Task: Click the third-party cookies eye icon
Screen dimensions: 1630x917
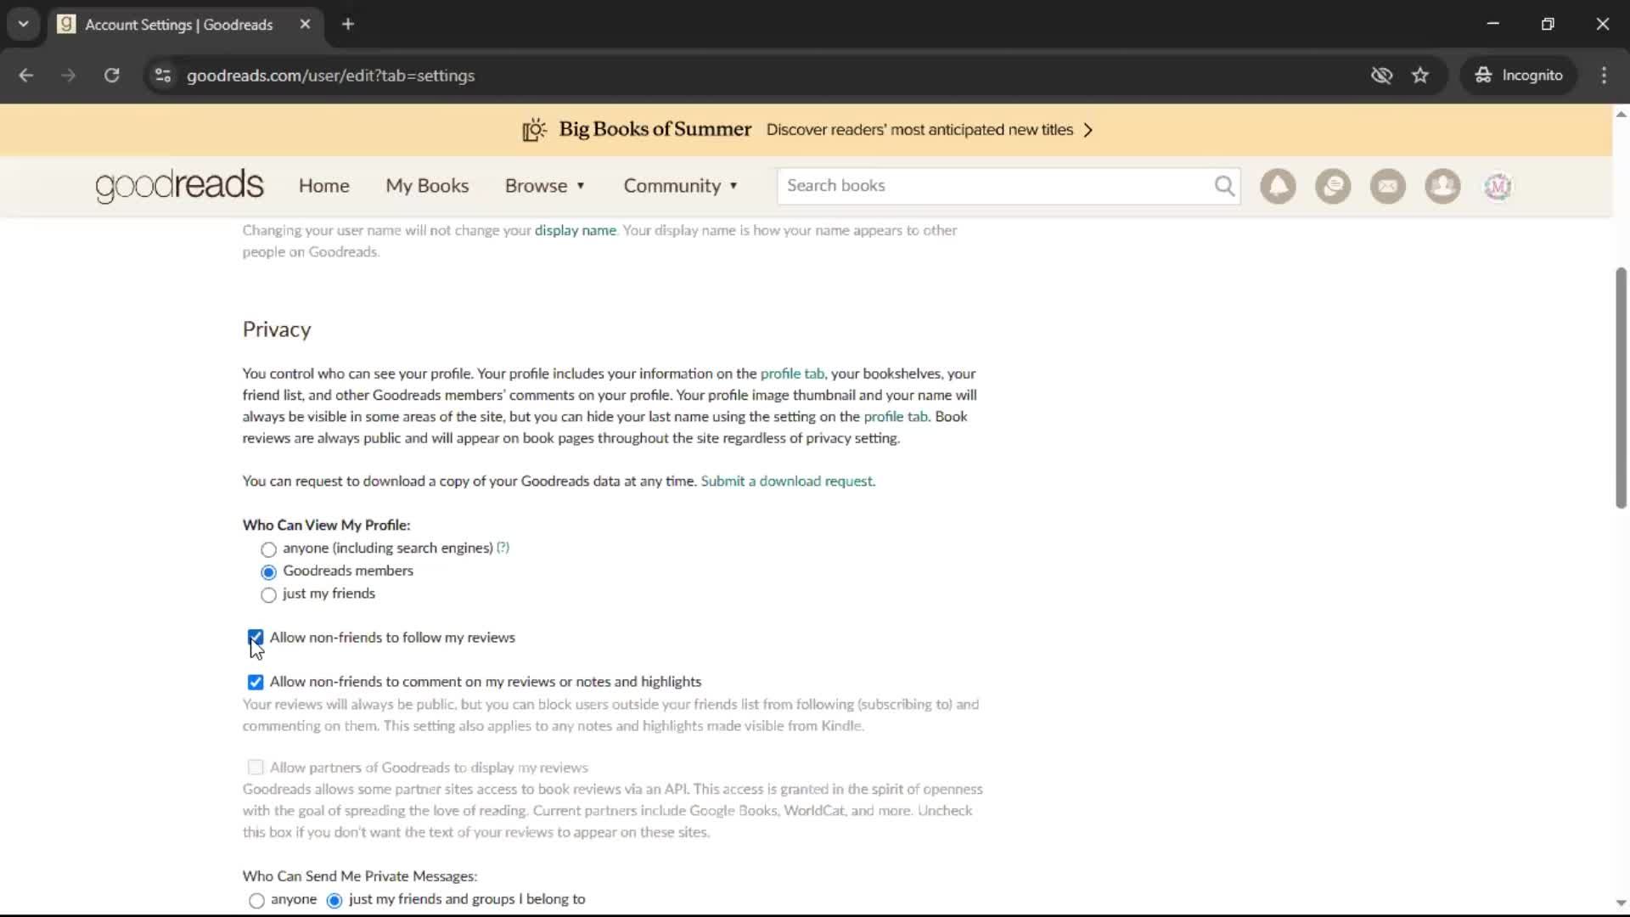Action: tap(1381, 76)
